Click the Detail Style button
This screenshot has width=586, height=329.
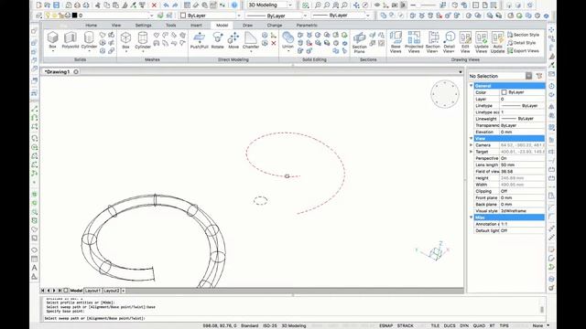(521, 43)
